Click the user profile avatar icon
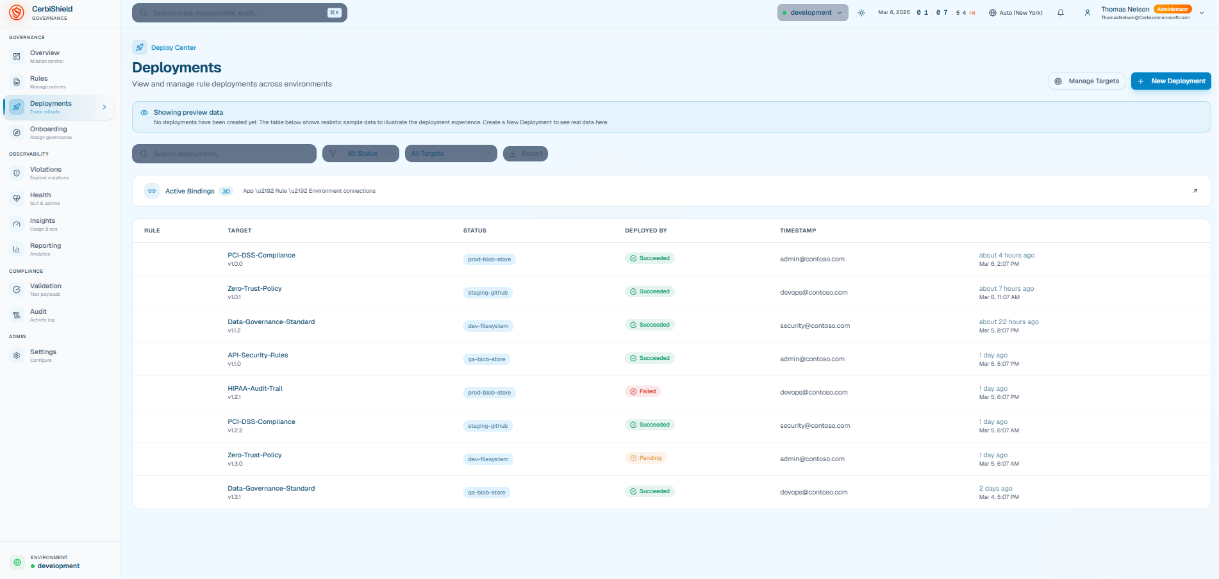 1088,13
